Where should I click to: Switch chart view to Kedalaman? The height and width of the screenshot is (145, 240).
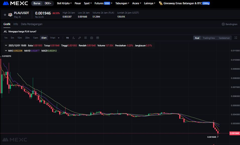click(224, 38)
